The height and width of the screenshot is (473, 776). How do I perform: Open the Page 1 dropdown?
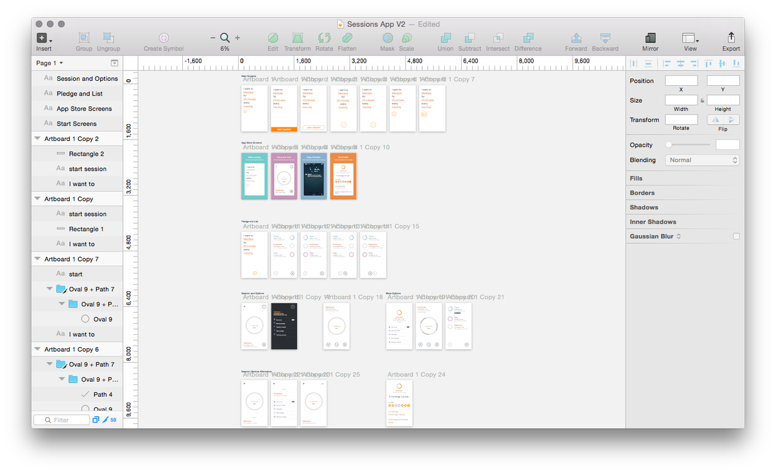click(50, 63)
